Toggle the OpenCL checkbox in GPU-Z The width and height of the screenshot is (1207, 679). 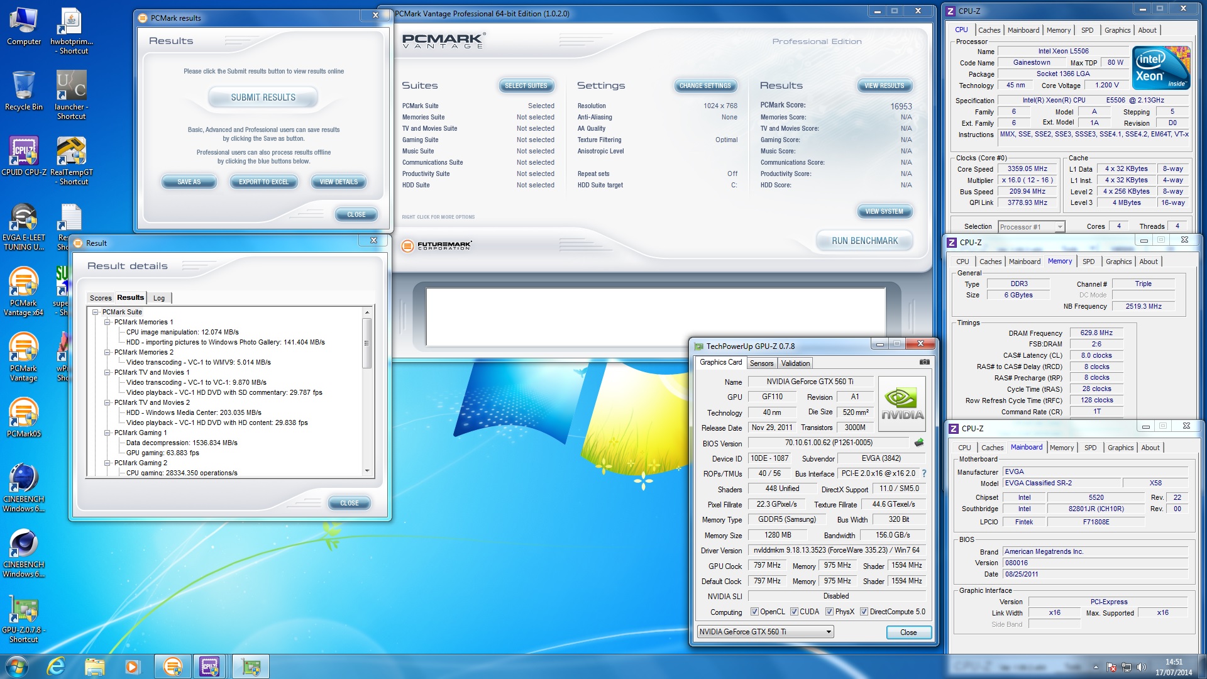tap(754, 611)
